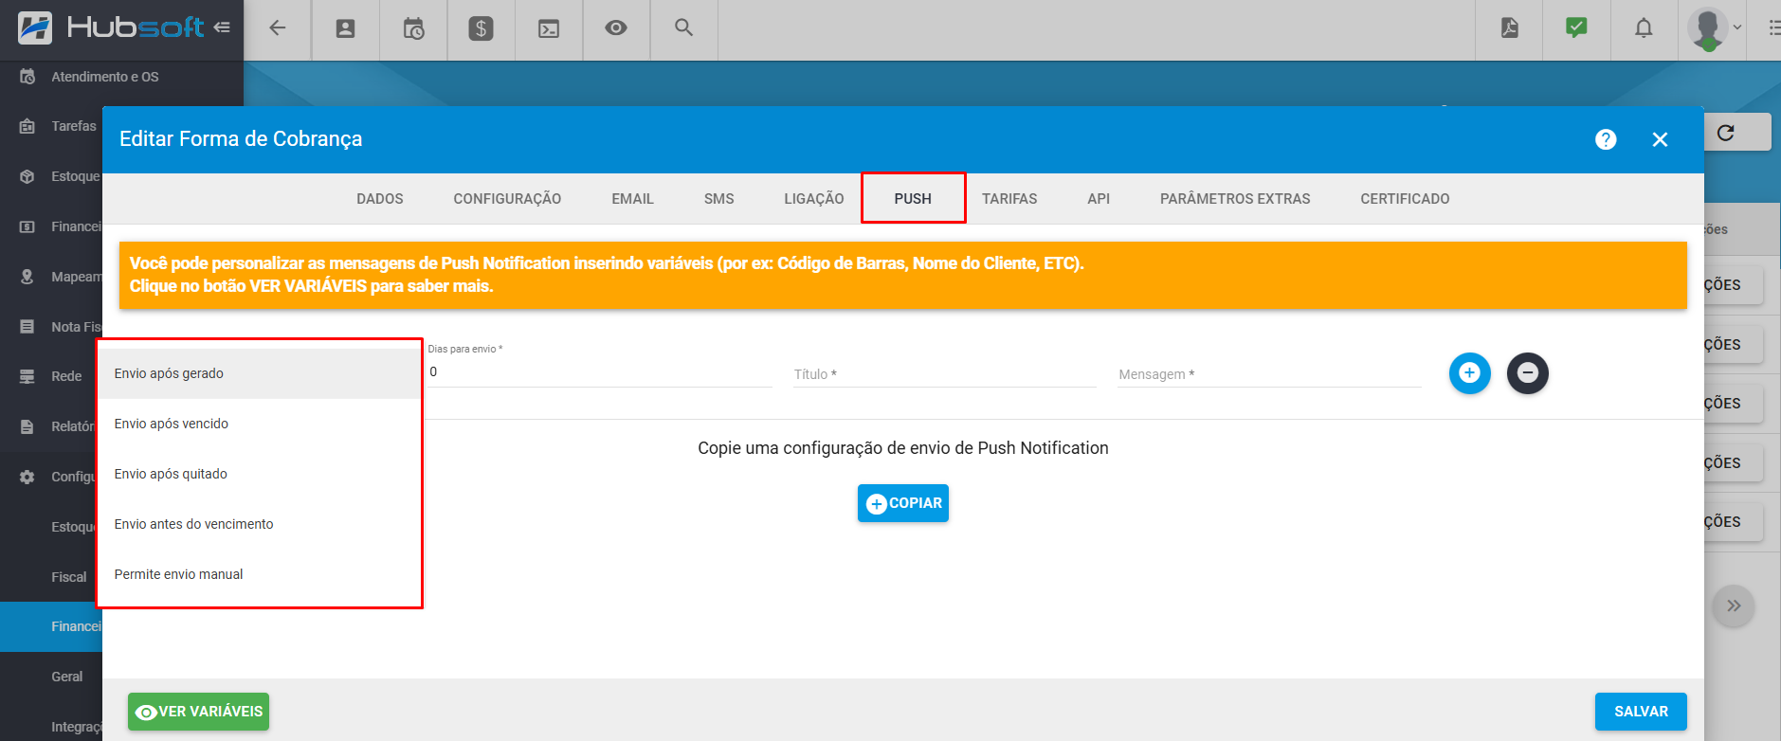This screenshot has height=741, width=1781.
Task: Open Atendimento e OS in sidebar
Action: tap(105, 77)
